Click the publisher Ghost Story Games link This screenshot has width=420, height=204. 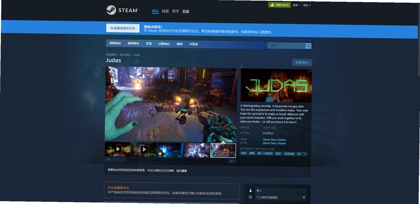tap(274, 144)
